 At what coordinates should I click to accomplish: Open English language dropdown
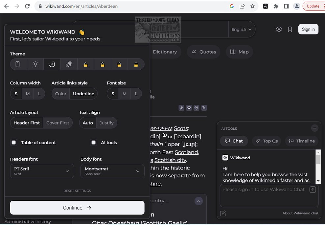tap(241, 29)
